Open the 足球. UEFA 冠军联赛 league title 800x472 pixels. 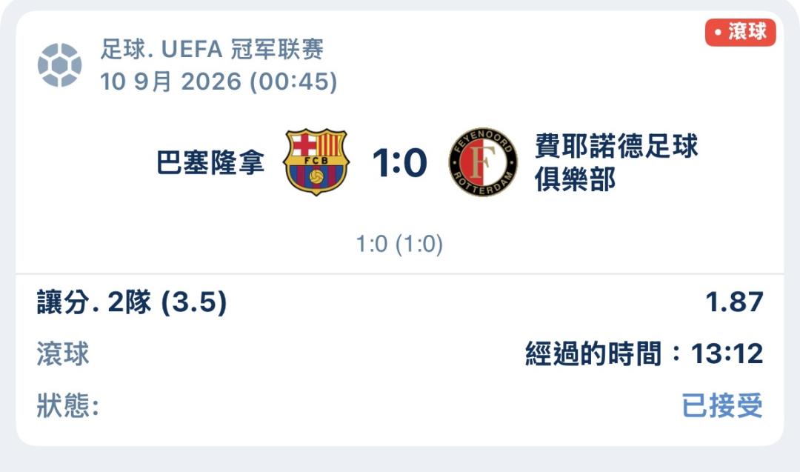212,50
